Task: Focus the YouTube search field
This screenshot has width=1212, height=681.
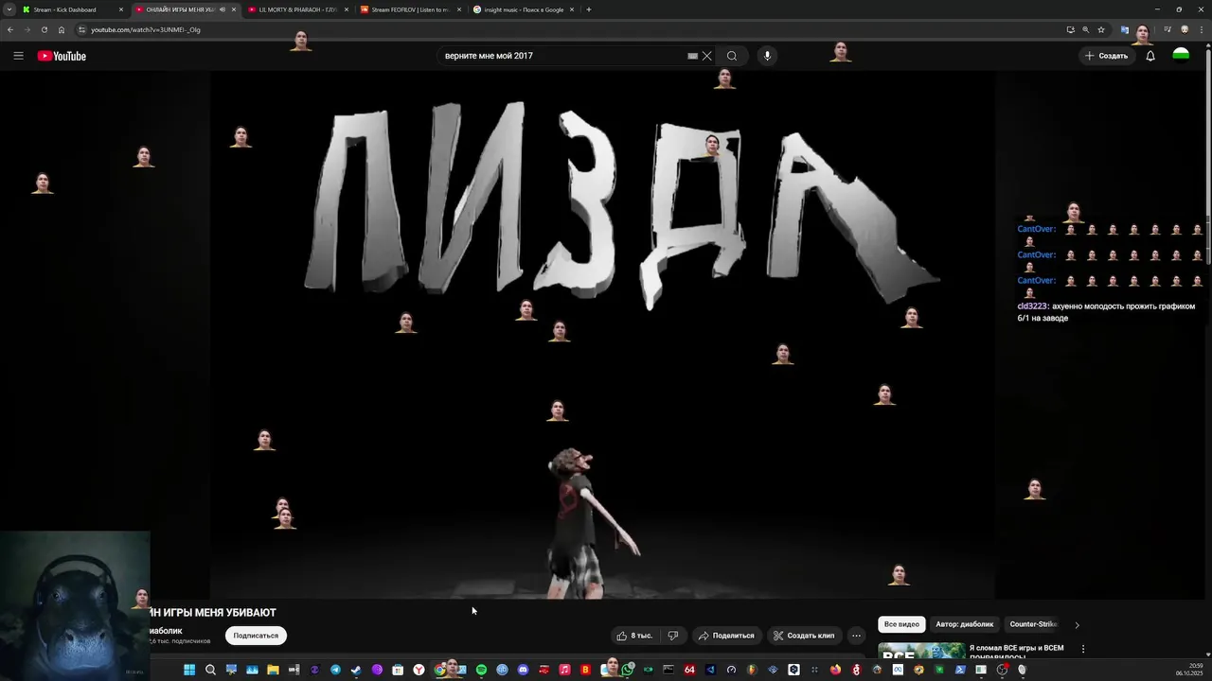Action: click(x=563, y=56)
